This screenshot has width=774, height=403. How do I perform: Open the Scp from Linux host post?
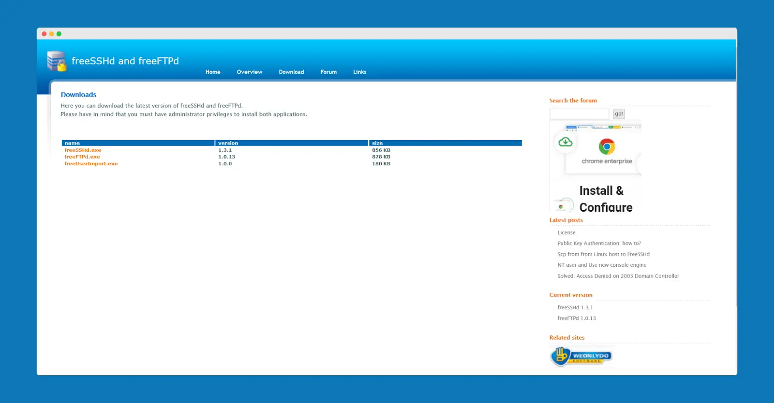(603, 254)
